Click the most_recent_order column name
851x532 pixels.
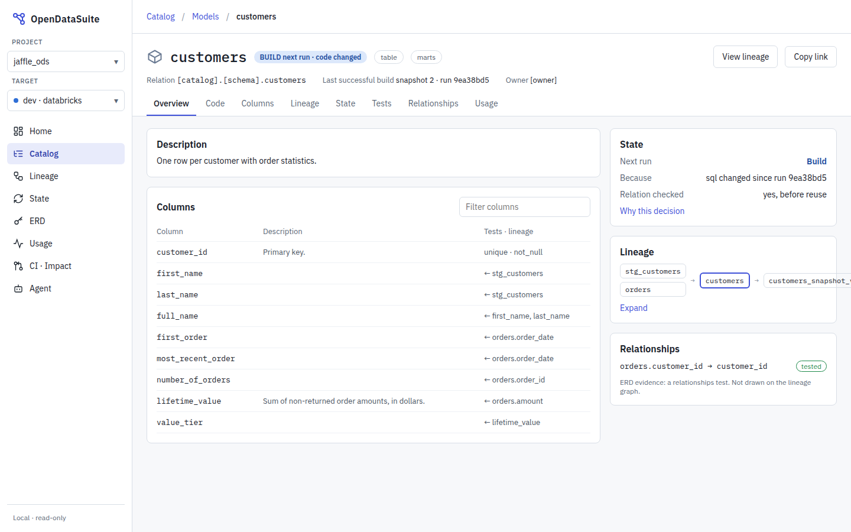[196, 359]
